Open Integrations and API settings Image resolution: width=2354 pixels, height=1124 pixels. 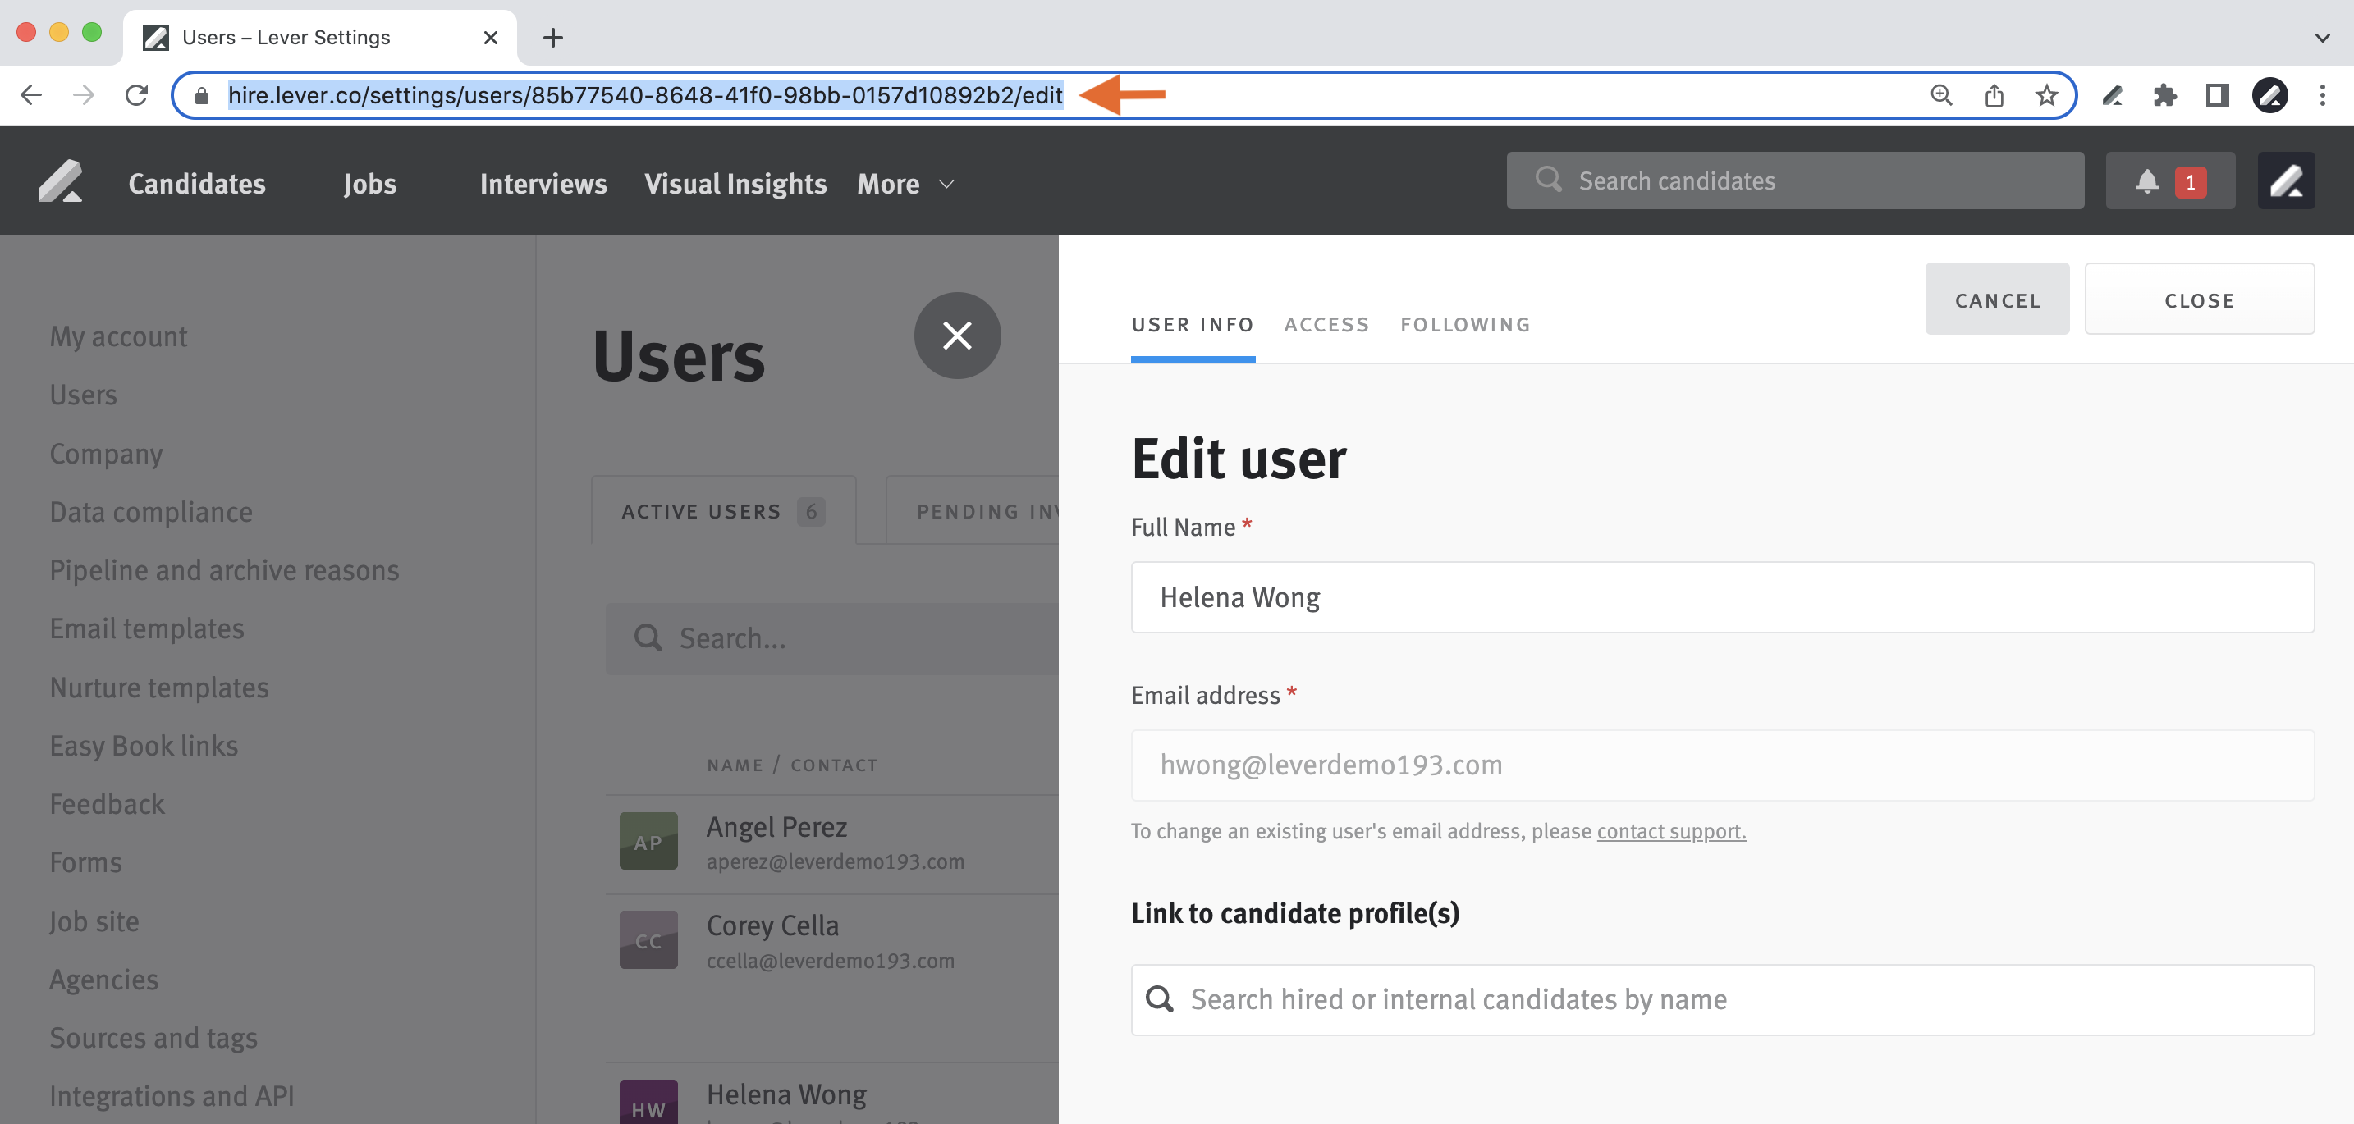point(172,1095)
